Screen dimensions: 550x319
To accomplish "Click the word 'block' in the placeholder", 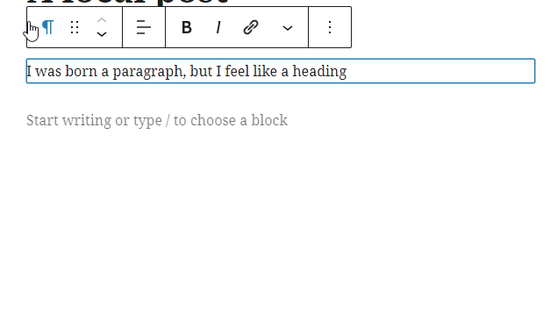I will (269, 120).
